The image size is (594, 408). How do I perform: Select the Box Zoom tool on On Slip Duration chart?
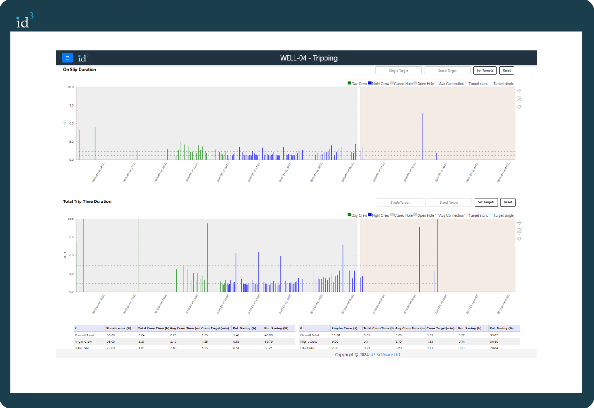coord(519,99)
